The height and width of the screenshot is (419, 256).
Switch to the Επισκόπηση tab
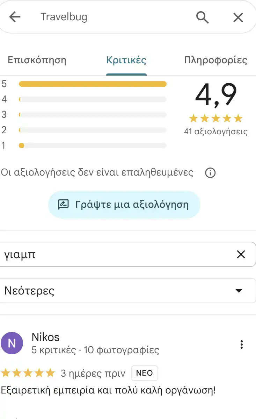point(37,60)
